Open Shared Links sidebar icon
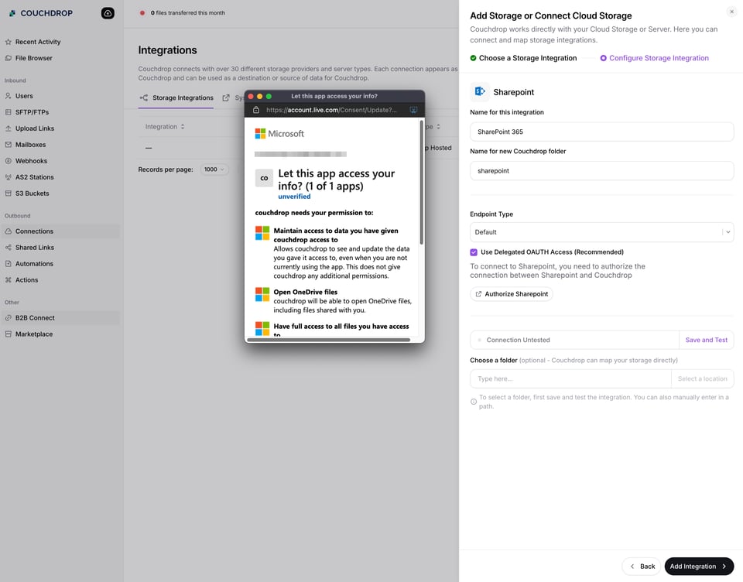Viewport: 743px width, 582px height. pyautogui.click(x=8, y=248)
